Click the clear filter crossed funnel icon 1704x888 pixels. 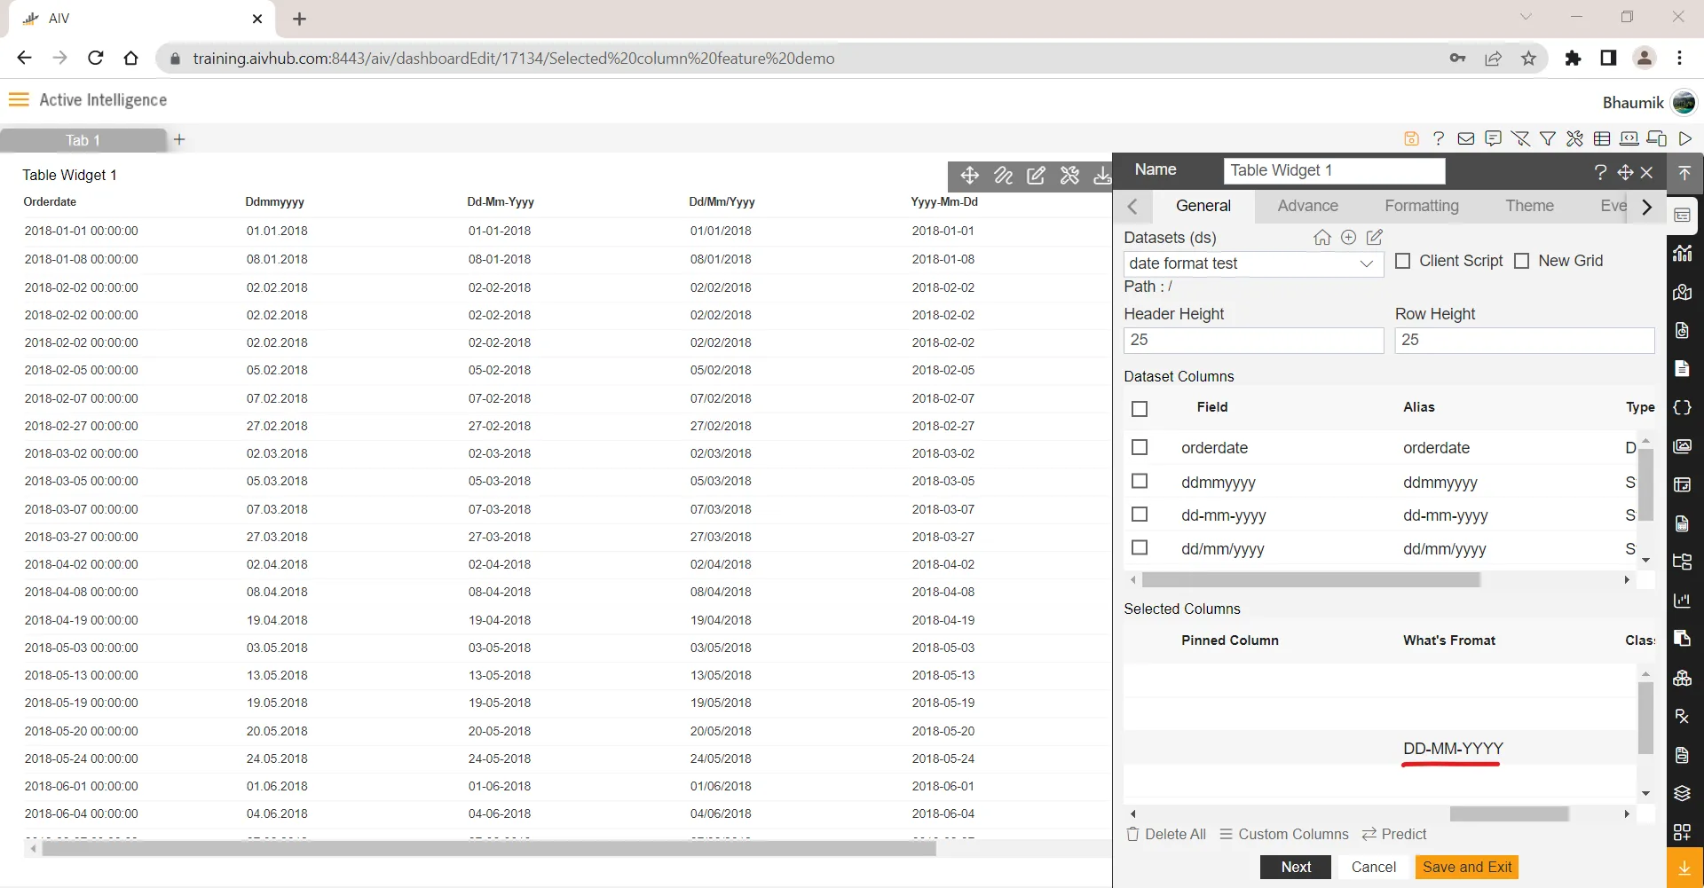point(1520,138)
